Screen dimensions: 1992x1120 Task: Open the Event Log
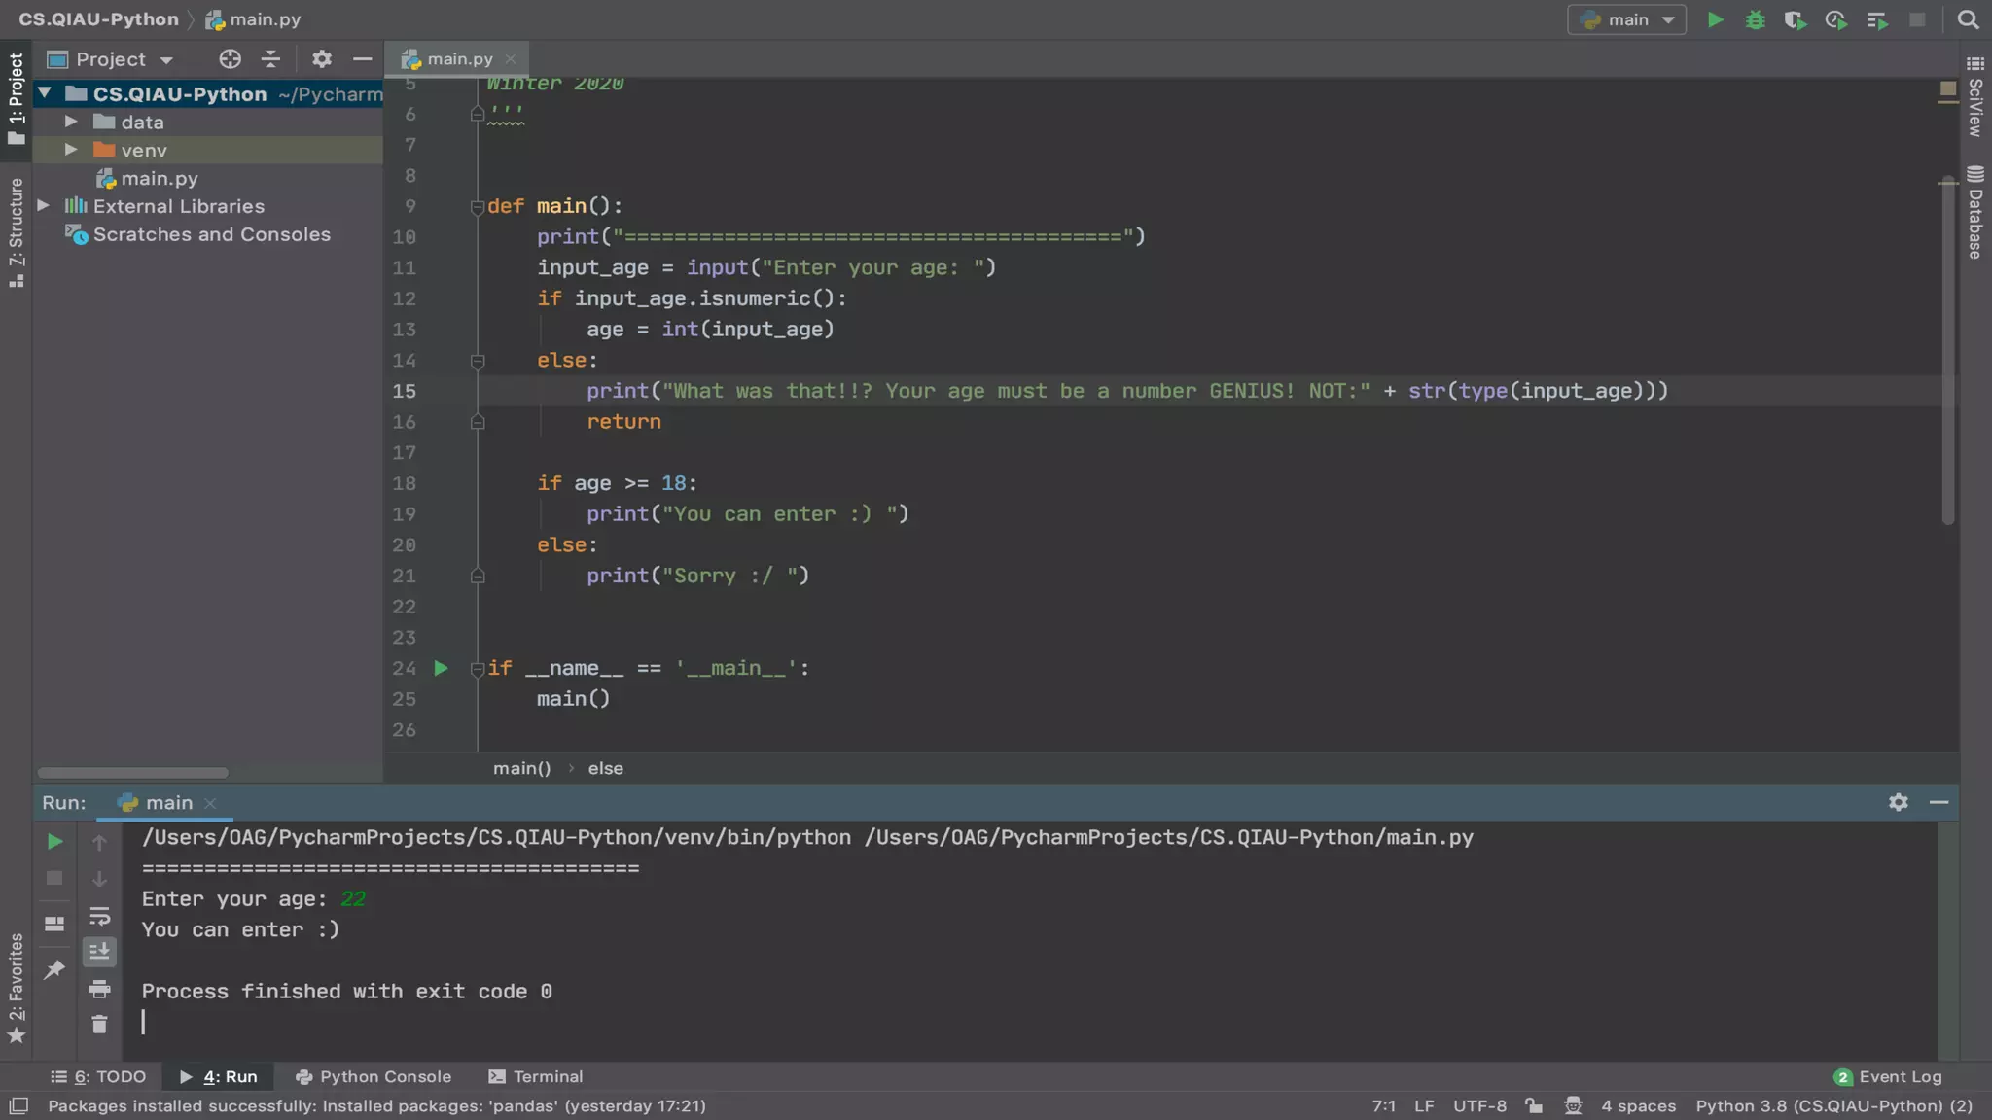(1888, 1076)
